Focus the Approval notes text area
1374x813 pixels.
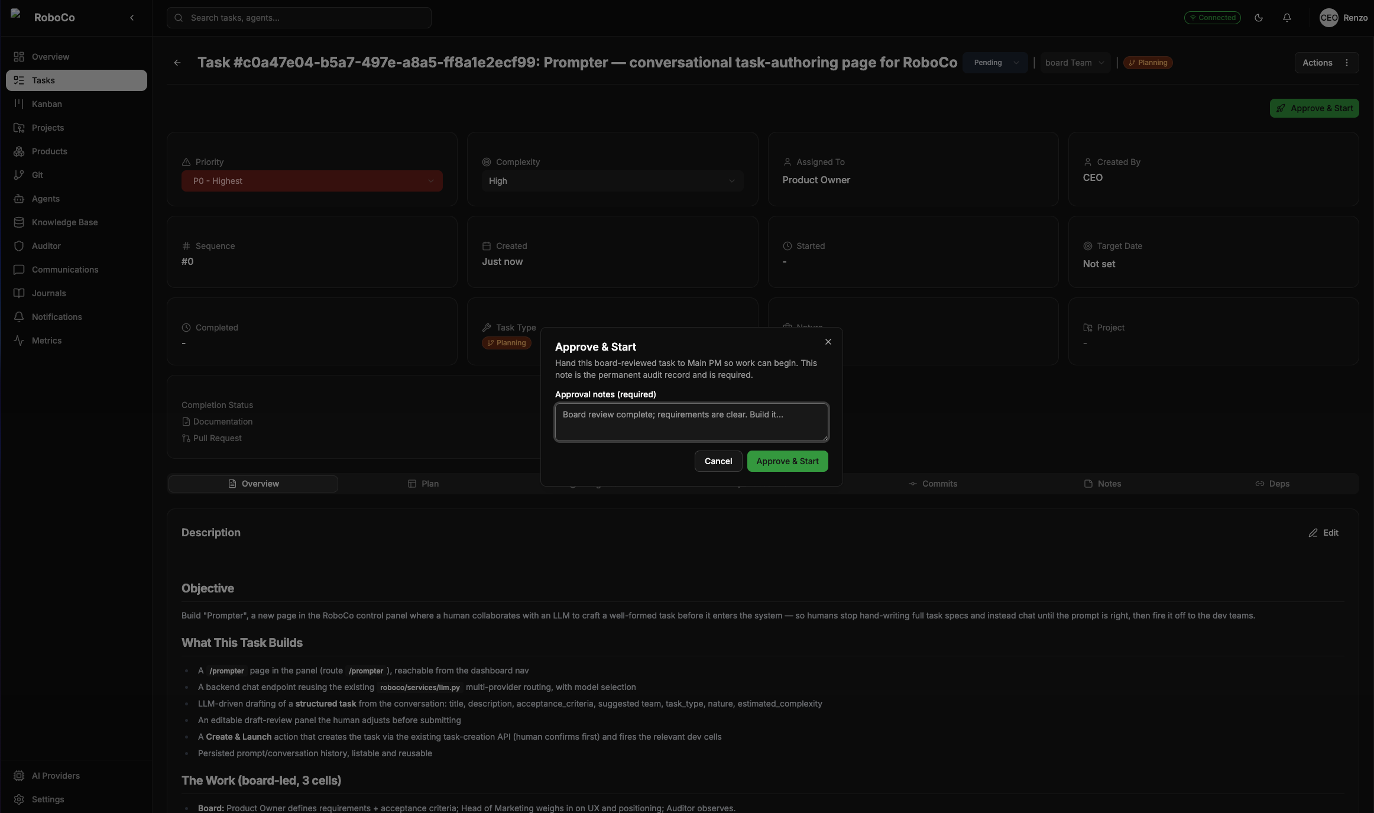click(692, 422)
